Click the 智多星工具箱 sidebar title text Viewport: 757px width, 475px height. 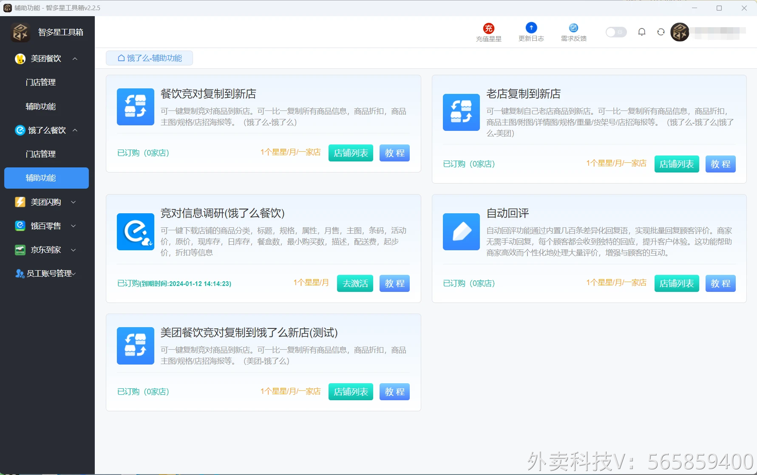pos(61,32)
